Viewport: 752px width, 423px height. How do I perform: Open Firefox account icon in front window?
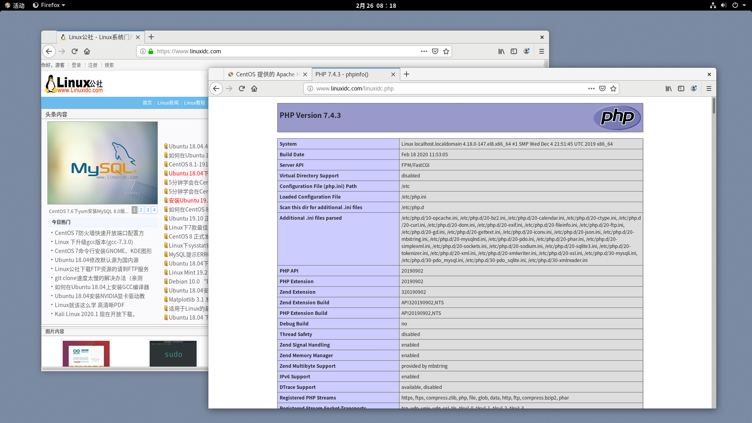694,89
